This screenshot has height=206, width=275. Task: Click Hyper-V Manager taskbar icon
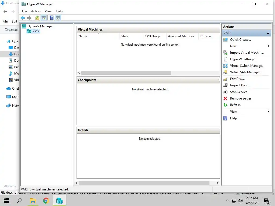coord(59,201)
